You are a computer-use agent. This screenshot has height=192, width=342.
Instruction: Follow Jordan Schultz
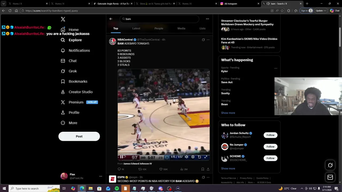point(270,135)
